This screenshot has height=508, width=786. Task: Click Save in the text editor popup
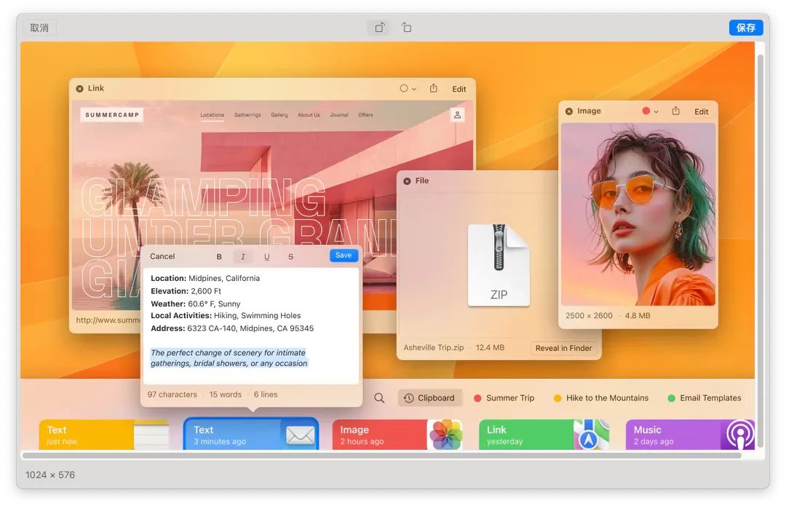coord(344,255)
